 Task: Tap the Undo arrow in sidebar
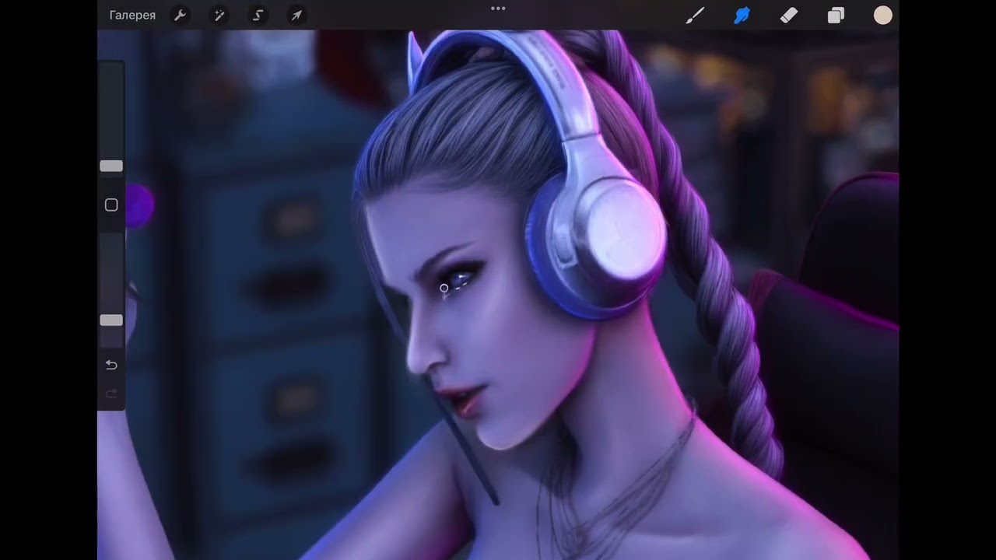[x=111, y=365]
